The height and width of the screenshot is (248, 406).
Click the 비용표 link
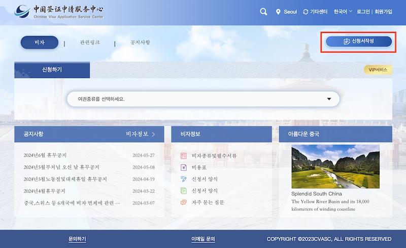(199, 168)
